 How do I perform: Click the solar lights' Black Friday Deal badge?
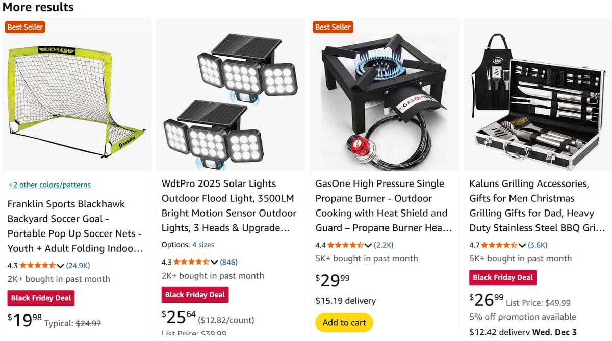(x=195, y=295)
